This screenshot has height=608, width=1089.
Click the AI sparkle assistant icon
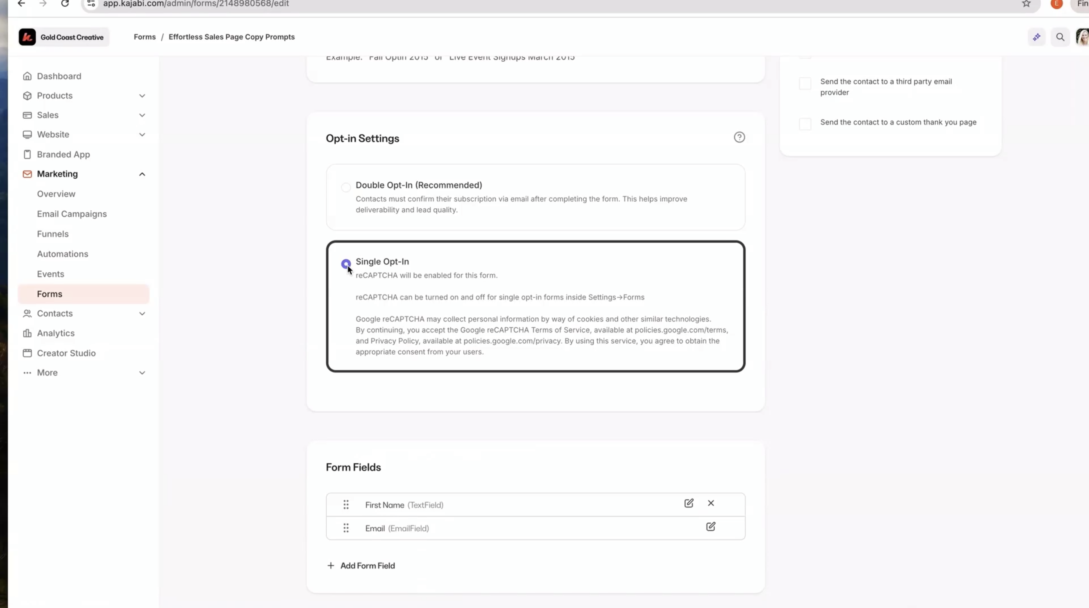pos(1036,37)
